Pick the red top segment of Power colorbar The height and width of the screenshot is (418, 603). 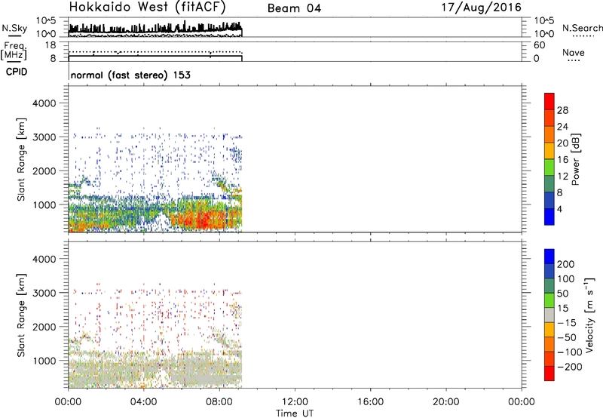coord(549,101)
